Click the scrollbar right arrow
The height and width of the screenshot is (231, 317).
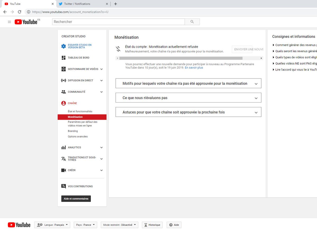click(261, 58)
